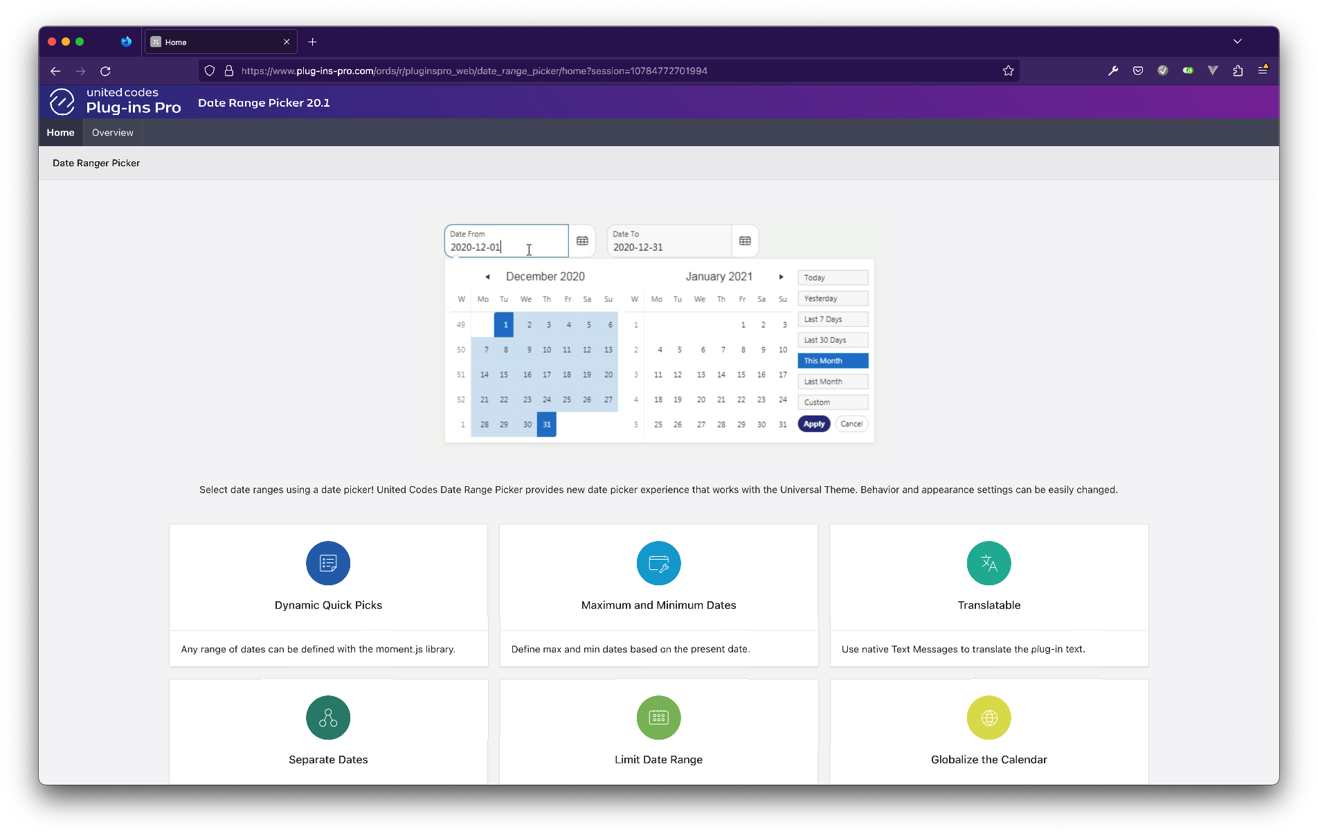Image resolution: width=1318 pixels, height=836 pixels.
Task: Open the Date From calendar icon
Action: 582,241
